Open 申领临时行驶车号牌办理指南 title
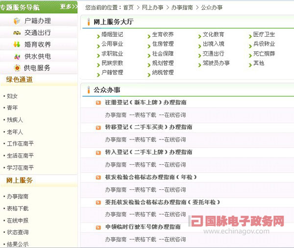Image resolution: width=294 pixels, height=248 pixels. pos(143,227)
